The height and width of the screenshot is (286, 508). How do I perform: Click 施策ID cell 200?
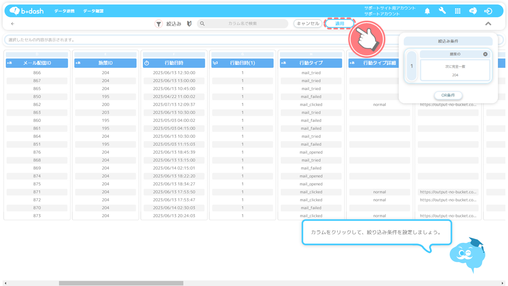[x=106, y=105]
